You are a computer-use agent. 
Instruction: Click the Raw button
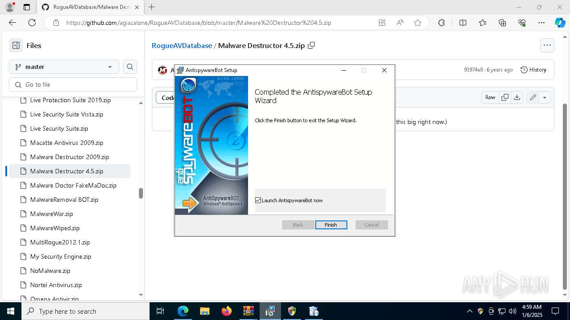pos(490,97)
